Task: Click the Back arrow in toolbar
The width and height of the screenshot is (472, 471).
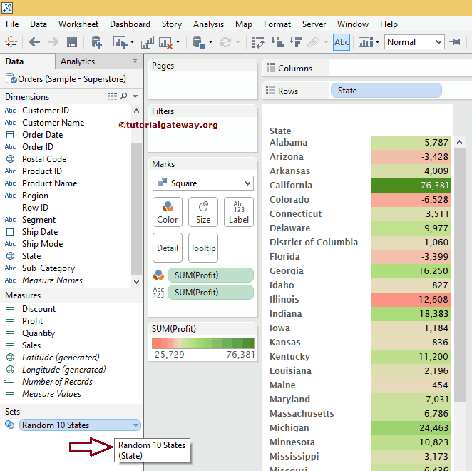Action: [x=34, y=42]
